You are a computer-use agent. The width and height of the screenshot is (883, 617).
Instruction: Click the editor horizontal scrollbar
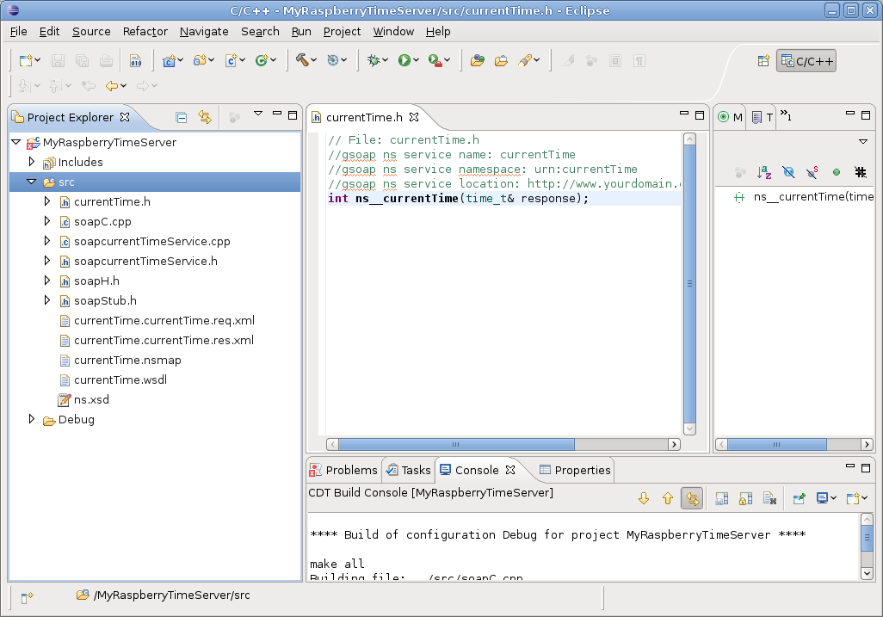click(x=503, y=444)
